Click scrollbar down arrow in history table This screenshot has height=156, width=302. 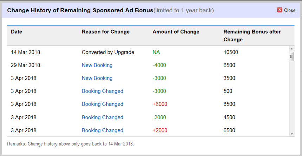tap(291, 134)
